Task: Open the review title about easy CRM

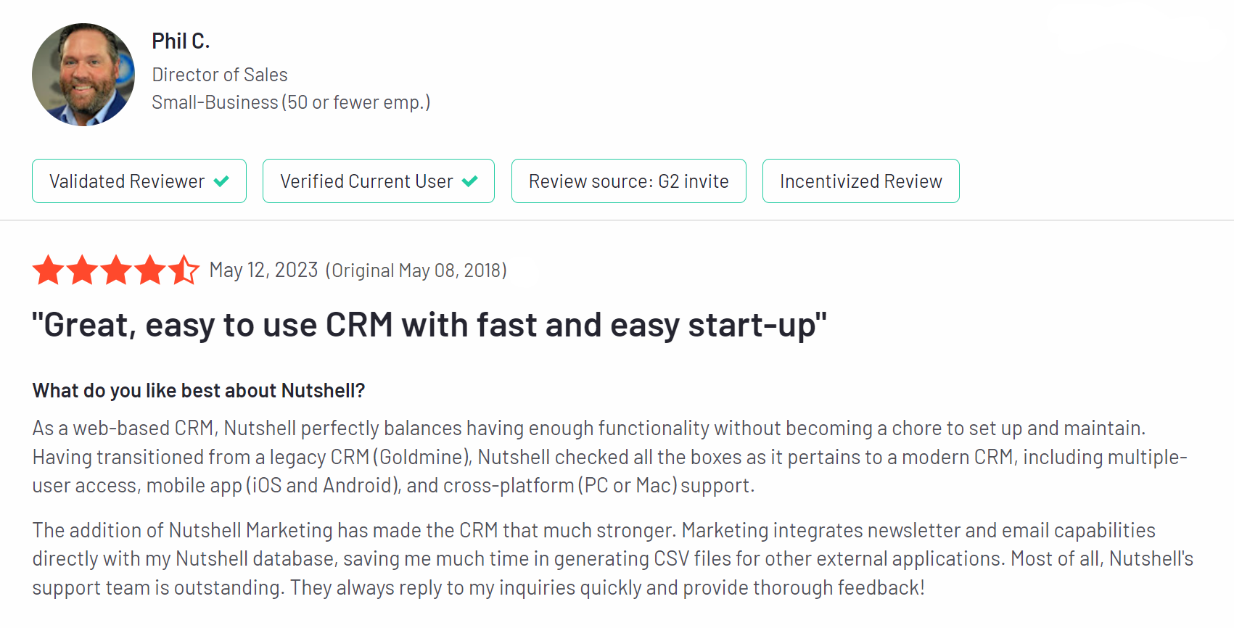Action: coord(429,326)
